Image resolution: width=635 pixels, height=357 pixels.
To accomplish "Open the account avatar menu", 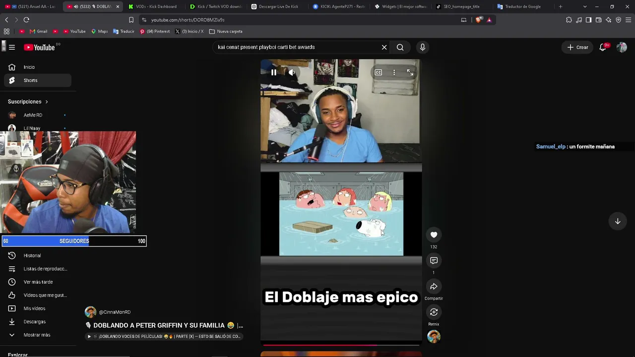I will (x=622, y=47).
